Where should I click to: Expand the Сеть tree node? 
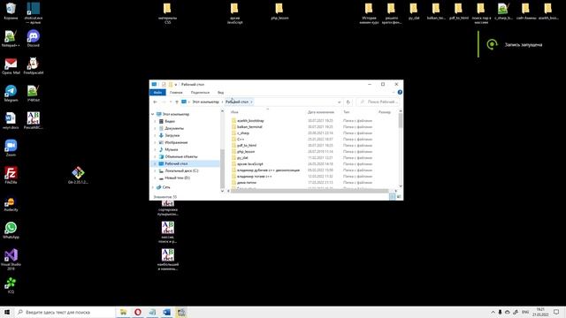point(153,187)
